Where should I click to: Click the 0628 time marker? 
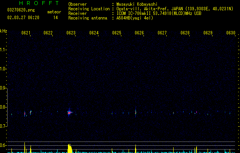point(185,33)
